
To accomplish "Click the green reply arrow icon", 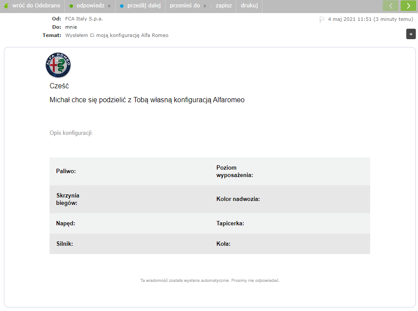I will tap(71, 6).
